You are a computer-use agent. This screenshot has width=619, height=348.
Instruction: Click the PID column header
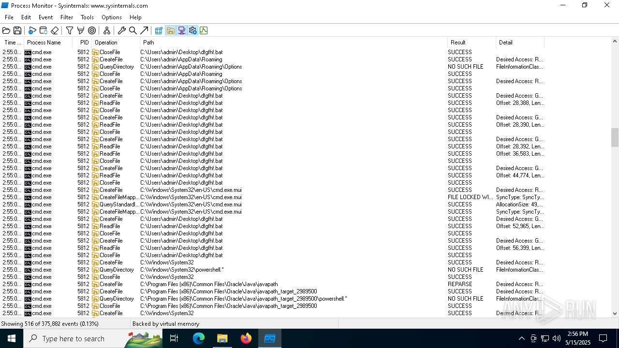83,43
